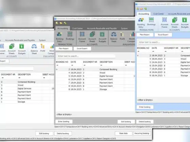
Task: Click Flex-Report button in right window
Action: [145, 34]
